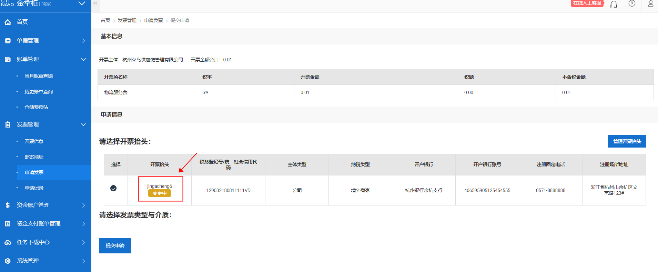658x272 pixels.
Task: Click the 变更中 status tag
Action: 160,193
